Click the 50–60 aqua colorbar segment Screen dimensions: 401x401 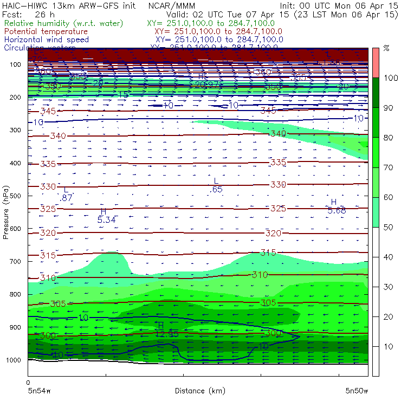376,212
